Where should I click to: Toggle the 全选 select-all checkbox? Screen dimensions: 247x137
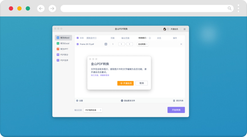78,38
